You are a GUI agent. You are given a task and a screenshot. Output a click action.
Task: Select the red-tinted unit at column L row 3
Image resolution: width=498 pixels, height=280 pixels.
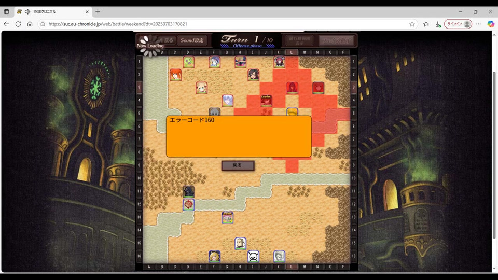coord(292,88)
